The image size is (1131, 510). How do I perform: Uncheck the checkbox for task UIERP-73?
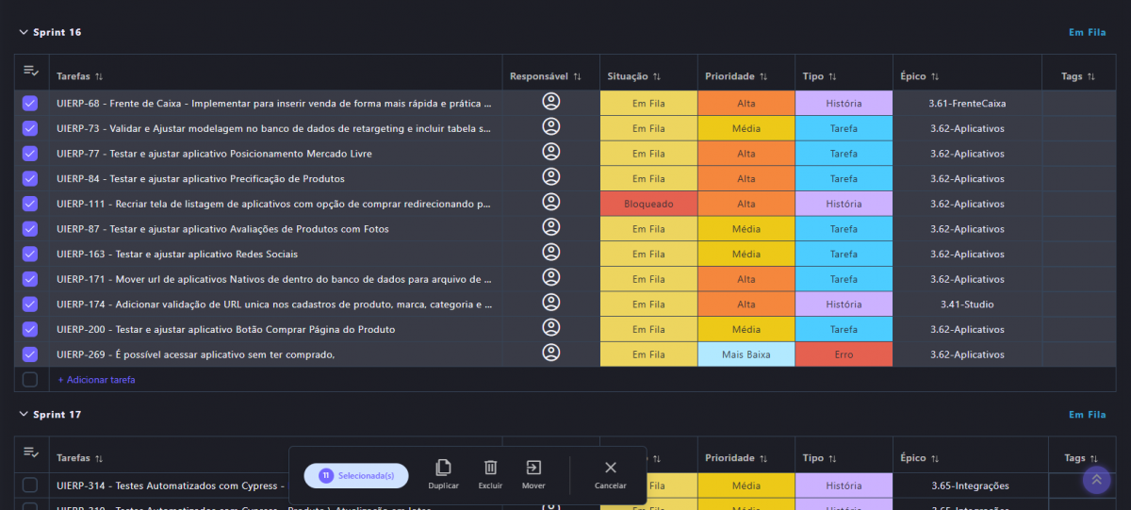tap(30, 128)
